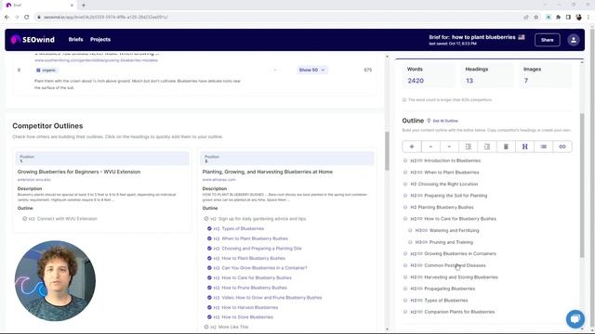595x334 pixels.
Task: Click the info icon by word count note
Action: point(404,100)
